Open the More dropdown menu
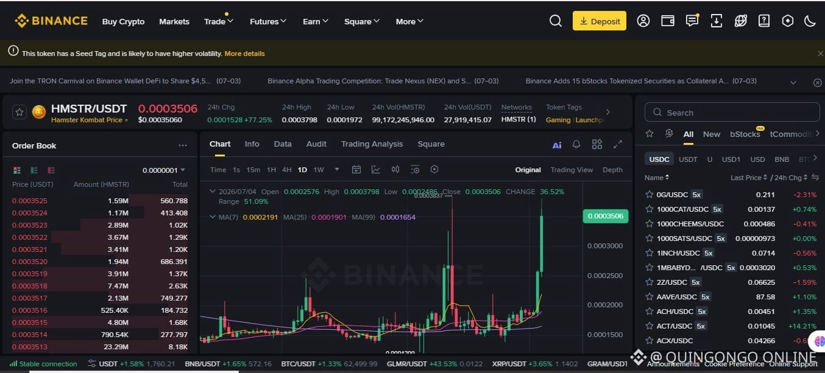The width and height of the screenshot is (825, 373). pos(409,21)
